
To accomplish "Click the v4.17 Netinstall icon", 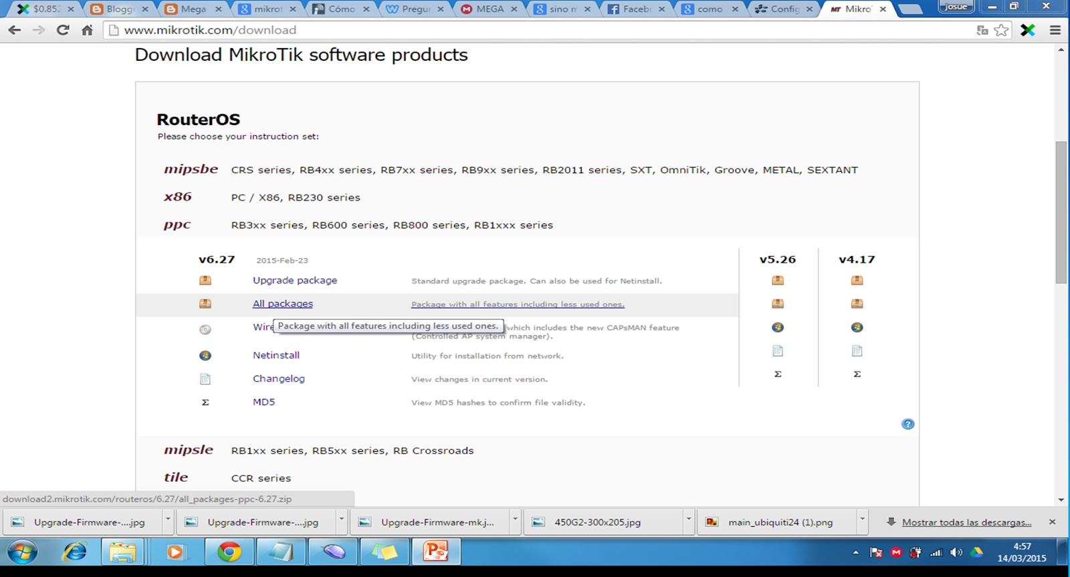I will [x=857, y=328].
